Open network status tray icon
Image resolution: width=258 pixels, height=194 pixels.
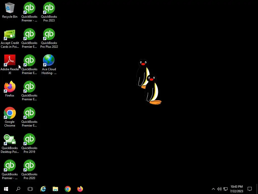225,189
